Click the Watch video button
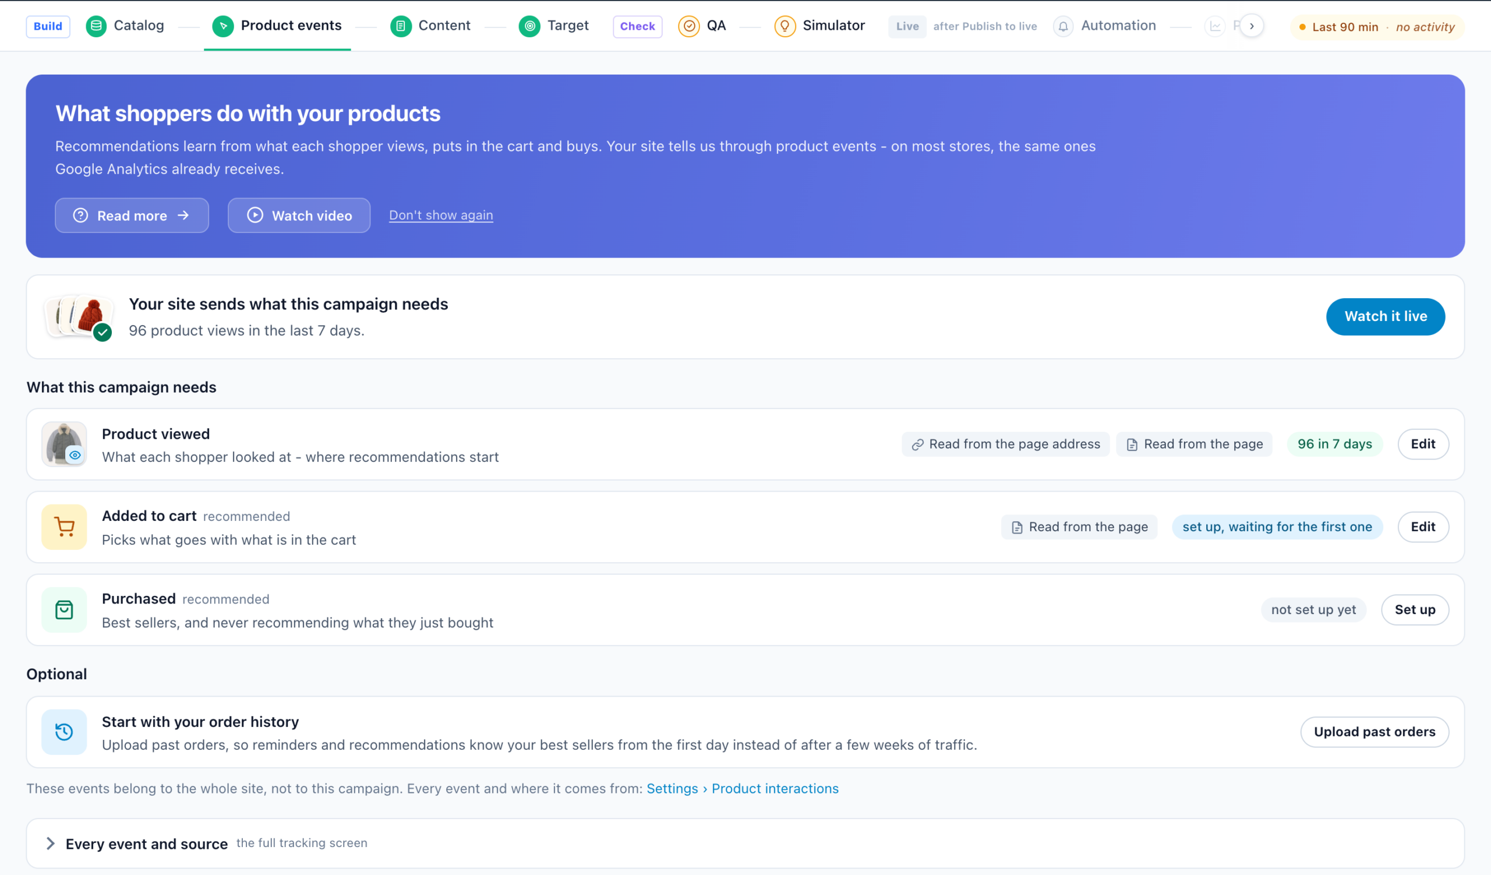The height and width of the screenshot is (875, 1491). [299, 216]
